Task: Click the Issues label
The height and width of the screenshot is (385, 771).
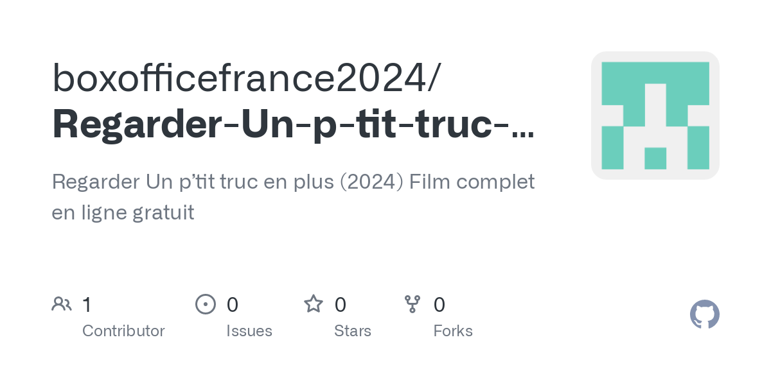Action: coord(249,331)
